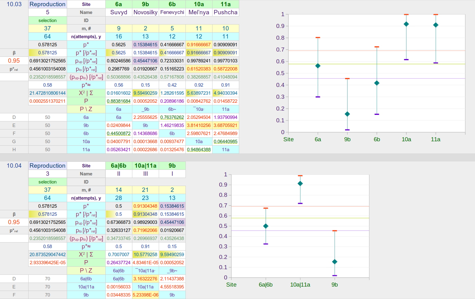The height and width of the screenshot is (299, 475).
Task: Select the cell containing 2.933396425E-05
Action: pos(48,263)
